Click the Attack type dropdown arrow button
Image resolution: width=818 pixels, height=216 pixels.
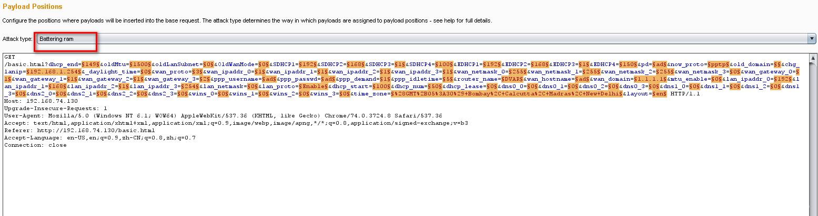coord(812,39)
